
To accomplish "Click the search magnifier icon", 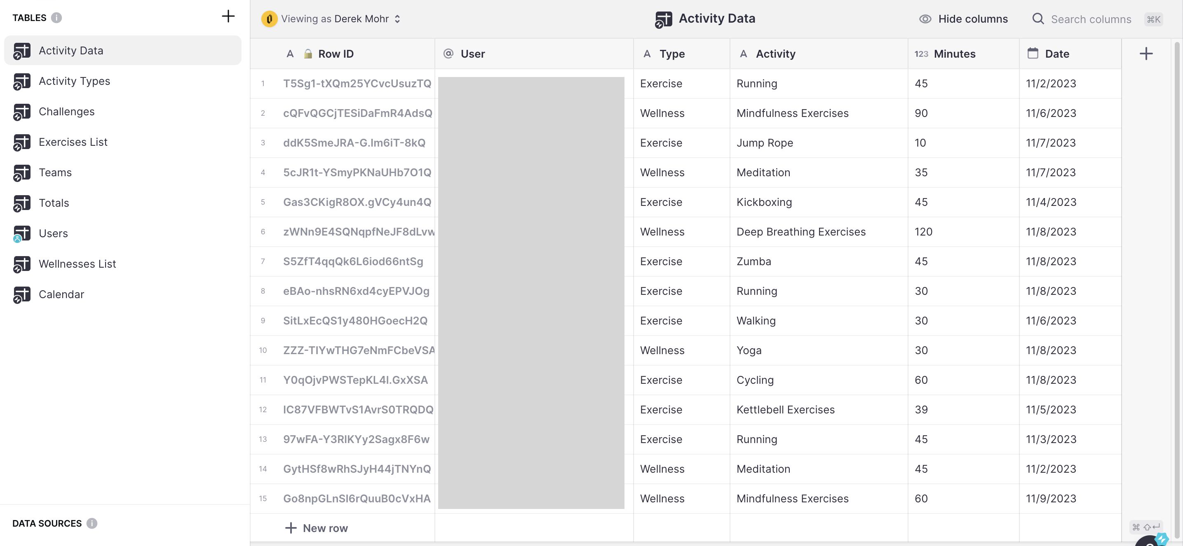I will (1038, 19).
